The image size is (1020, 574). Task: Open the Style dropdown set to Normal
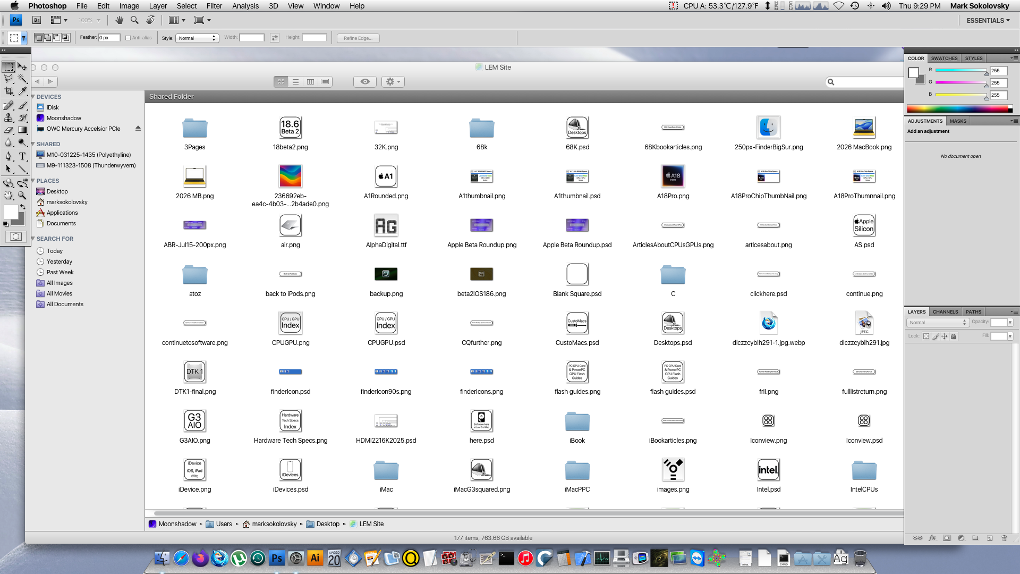[x=197, y=38]
